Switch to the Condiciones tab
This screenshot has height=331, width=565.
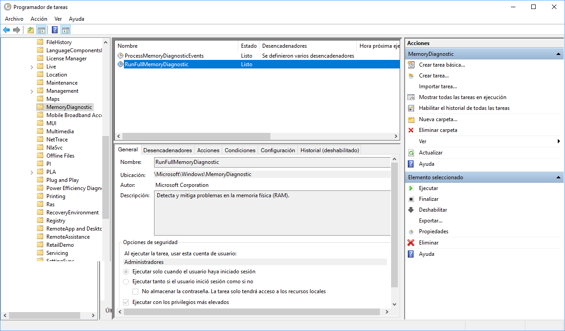[240, 150]
